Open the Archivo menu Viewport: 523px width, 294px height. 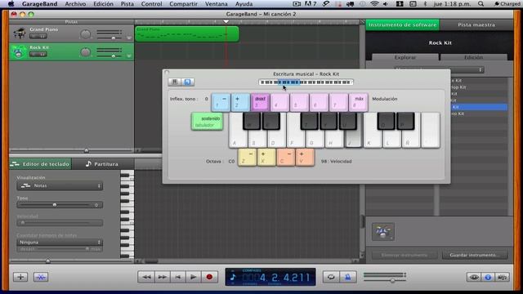pyautogui.click(x=75, y=4)
